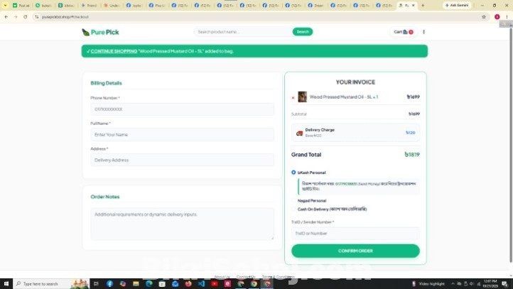Viewport: 513px width, 289px height.
Task: Click the delivery truck icon
Action: [299, 133]
